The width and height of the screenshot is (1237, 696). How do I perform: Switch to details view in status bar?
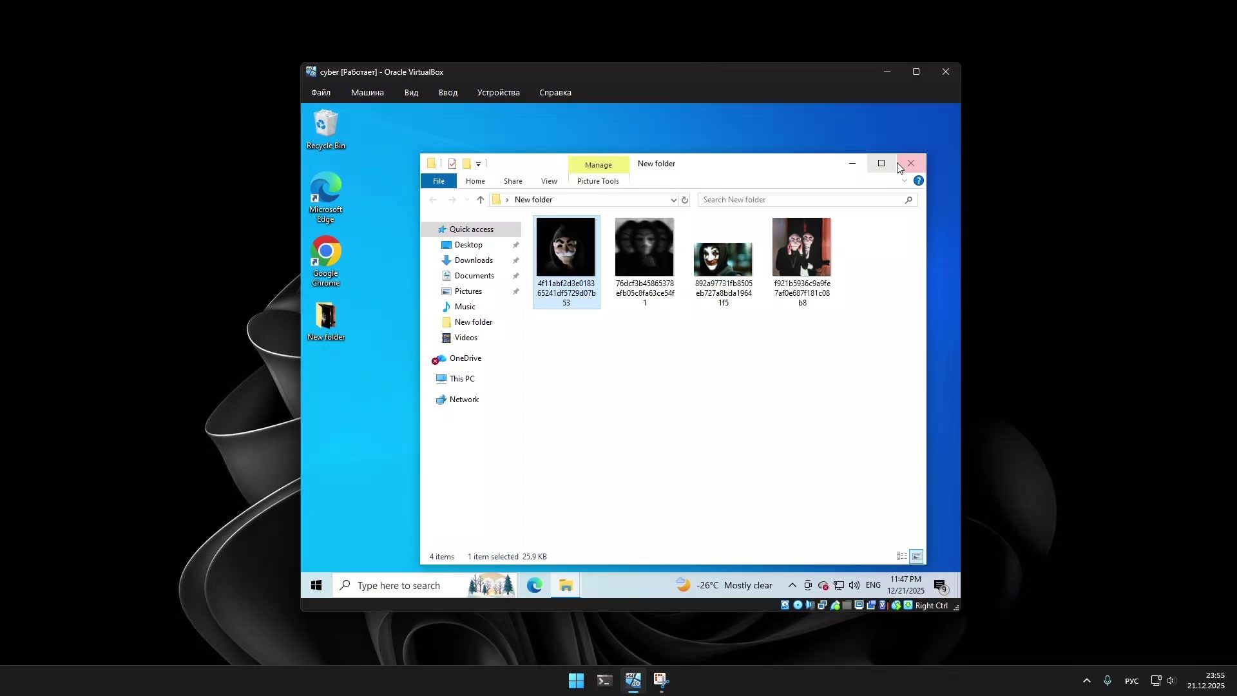pos(902,556)
